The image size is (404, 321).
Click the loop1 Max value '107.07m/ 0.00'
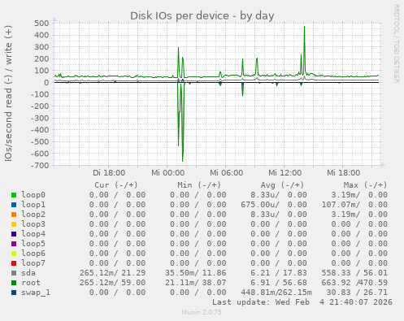point(354,205)
